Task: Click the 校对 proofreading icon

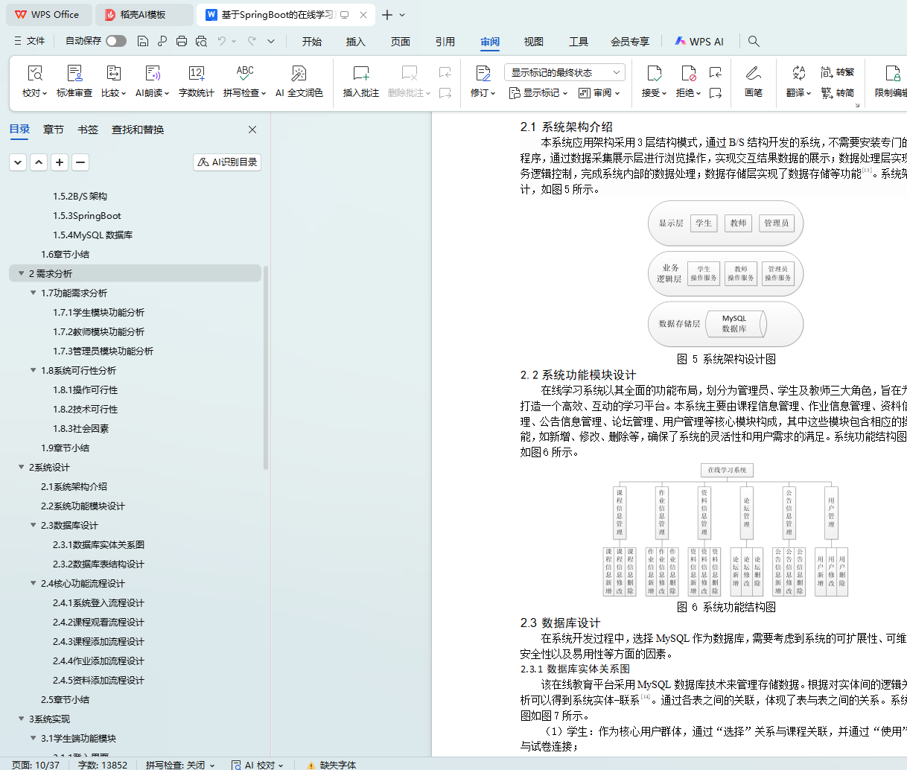Action: [x=34, y=74]
